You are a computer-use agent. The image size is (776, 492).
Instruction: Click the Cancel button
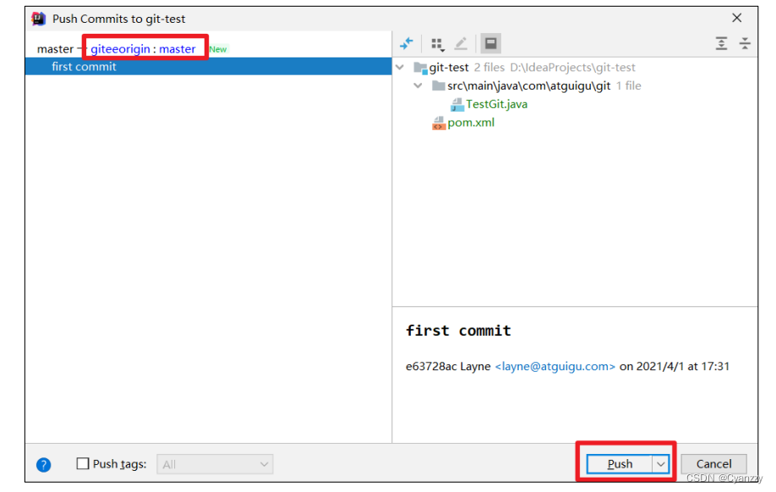click(x=713, y=464)
